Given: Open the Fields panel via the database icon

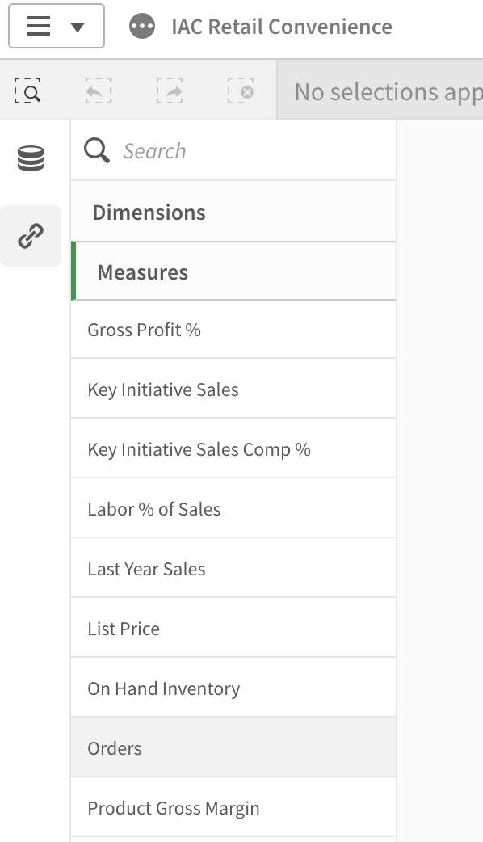Looking at the screenshot, I should pos(30,158).
